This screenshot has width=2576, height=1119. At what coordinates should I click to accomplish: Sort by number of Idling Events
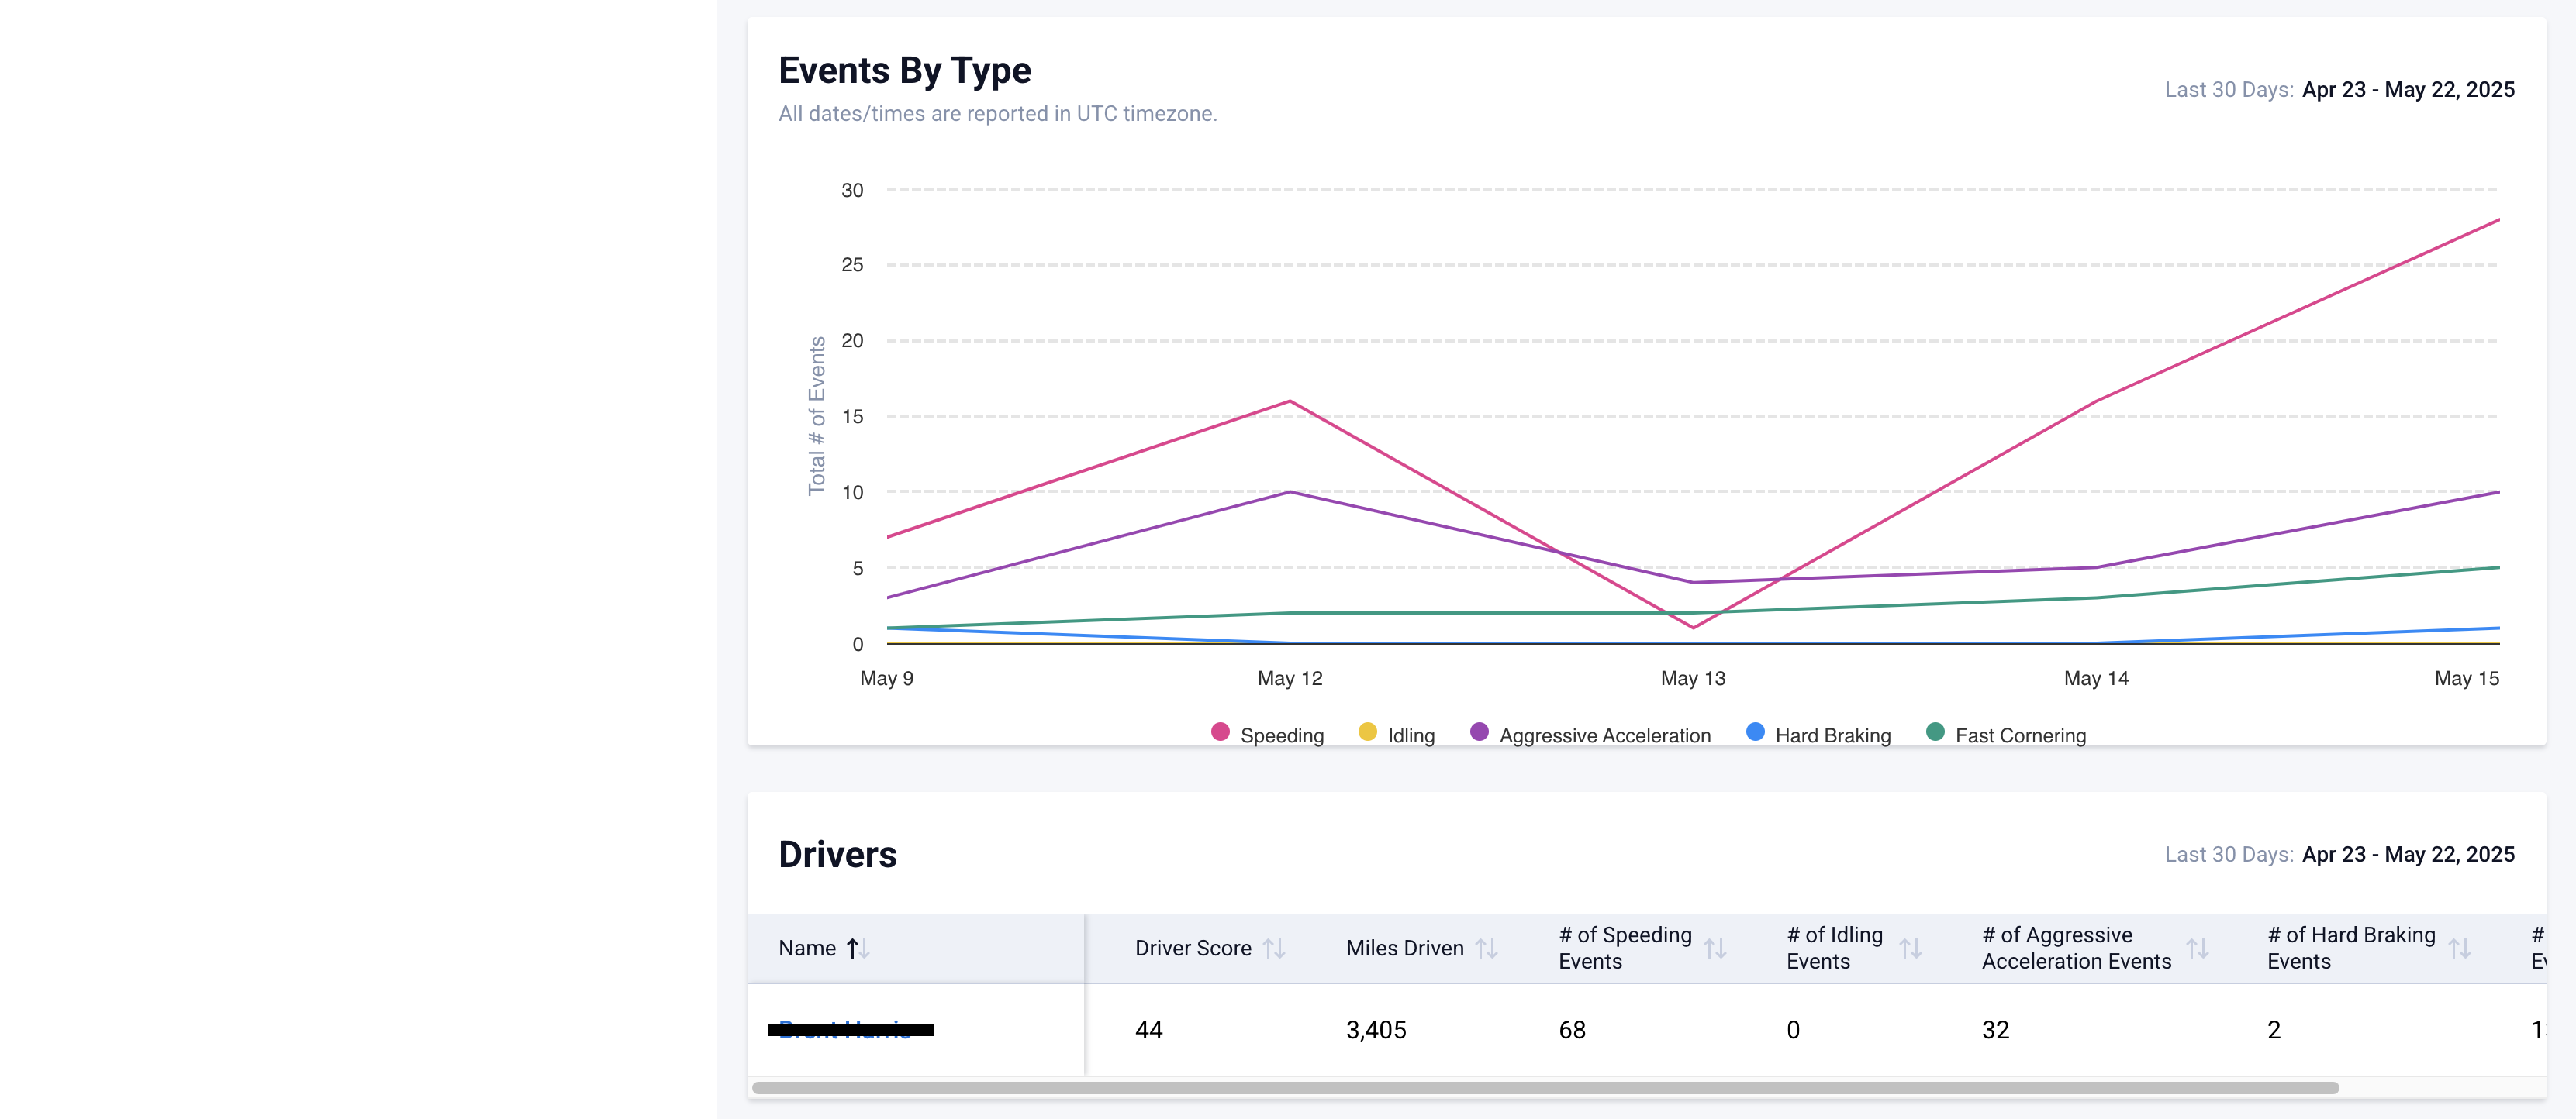click(1910, 949)
